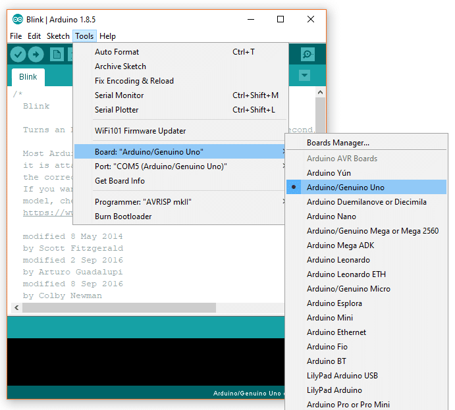Click Get Board Info menu entry
This screenshot has width=455, height=410.
[x=120, y=181]
